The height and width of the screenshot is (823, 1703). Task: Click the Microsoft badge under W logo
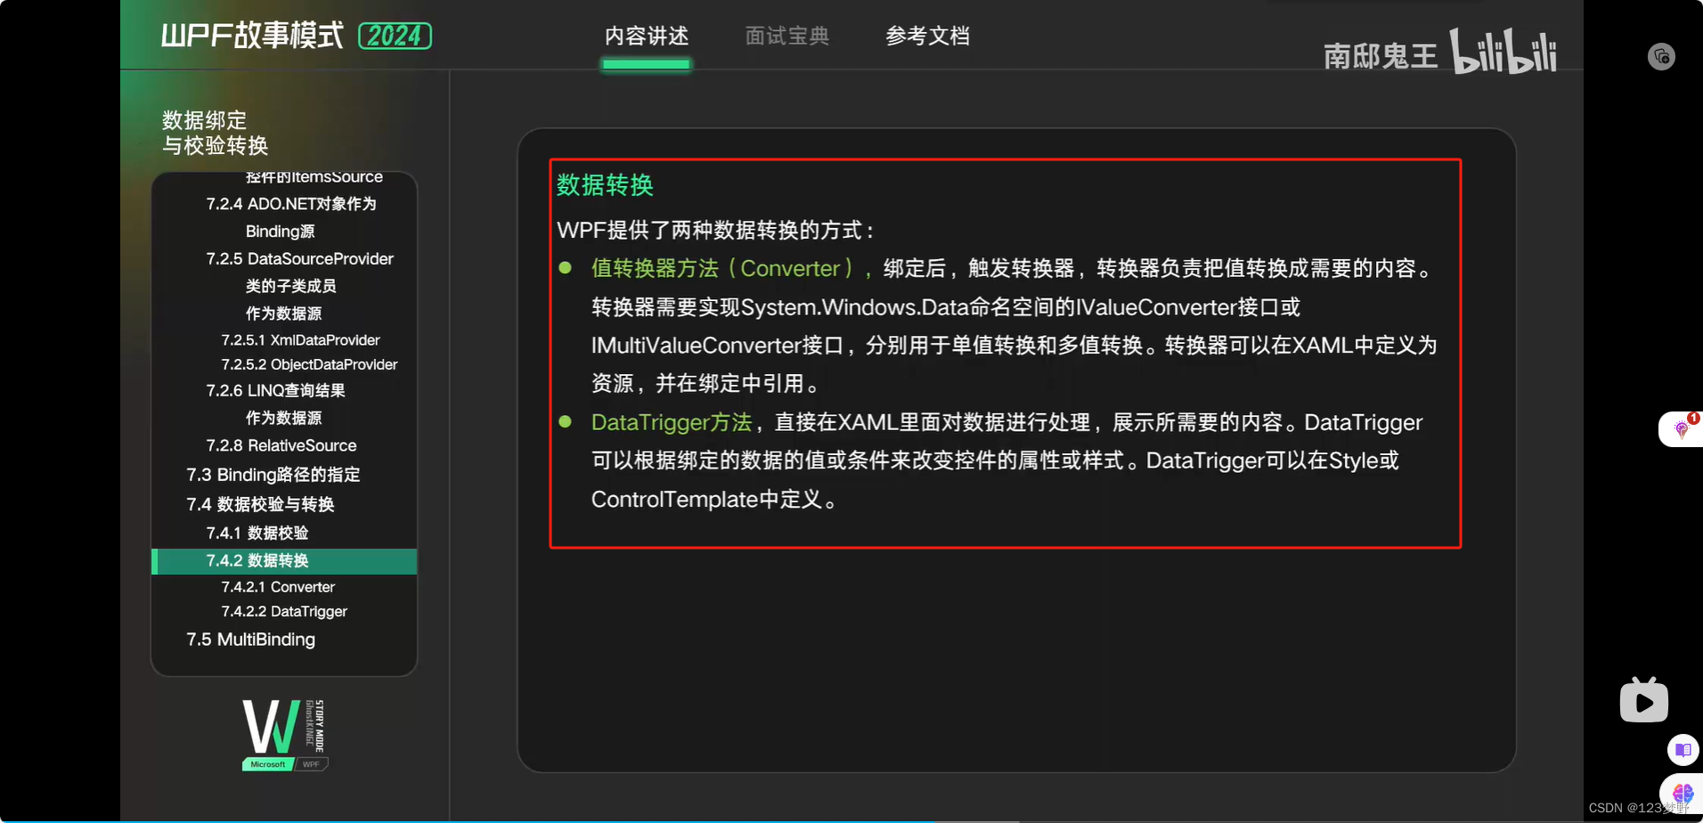267,764
